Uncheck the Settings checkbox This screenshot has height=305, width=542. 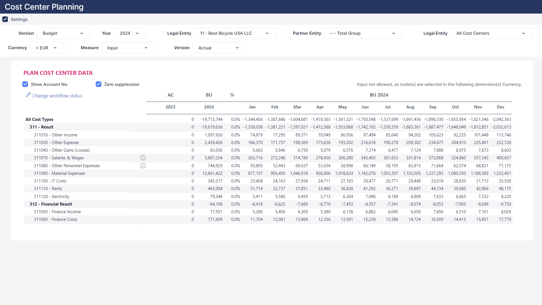coord(5,19)
